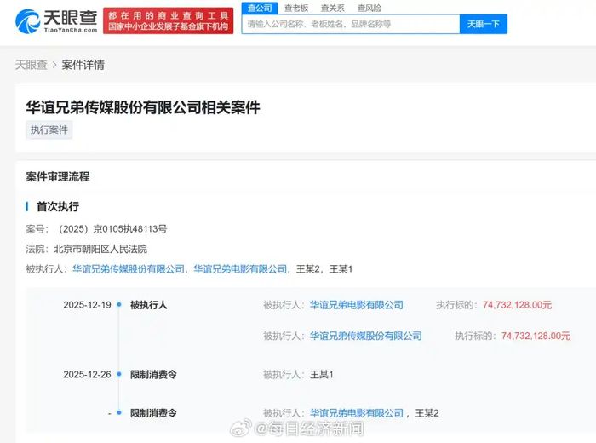The width and height of the screenshot is (596, 443).
Task: Open 华谊兄弟电影有限公司 link in the last 限制消费令 row
Action: click(x=356, y=413)
